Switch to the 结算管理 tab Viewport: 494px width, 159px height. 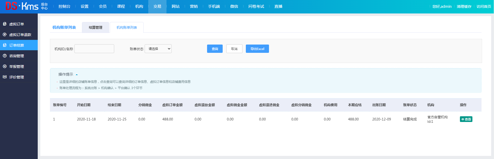(95, 27)
